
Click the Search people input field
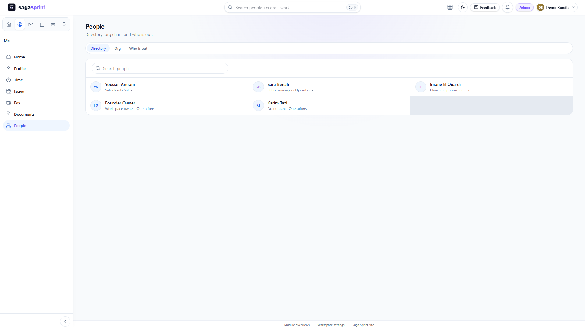[x=160, y=69]
